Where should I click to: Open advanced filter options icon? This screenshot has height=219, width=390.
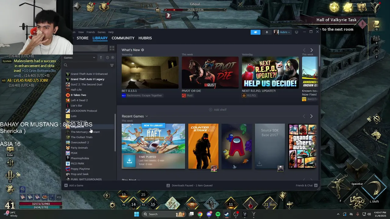(112, 65)
